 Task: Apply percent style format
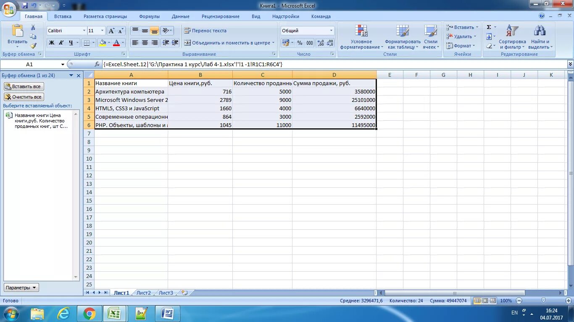(x=300, y=43)
